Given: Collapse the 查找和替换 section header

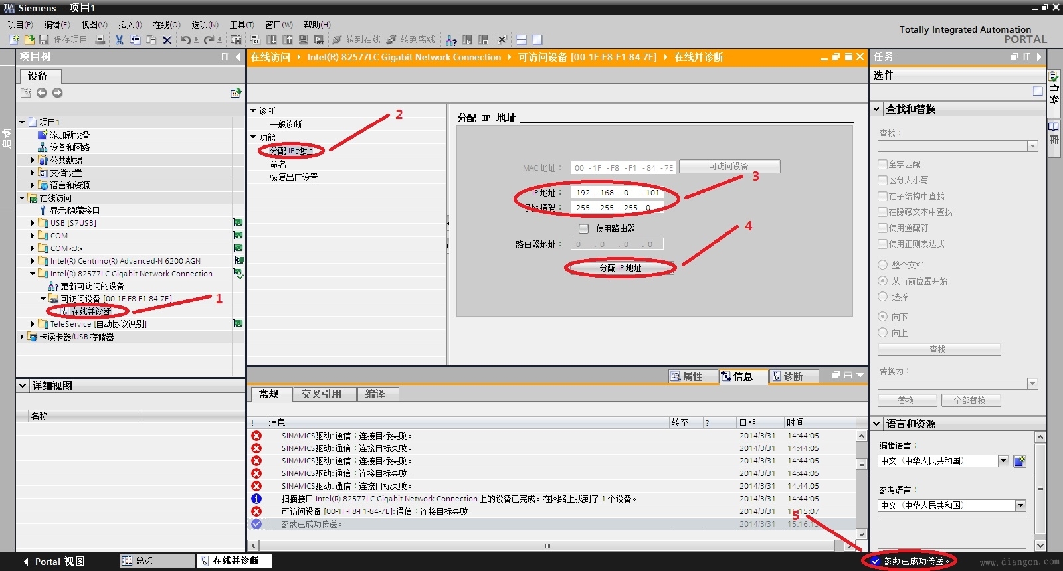Looking at the screenshot, I should point(877,109).
